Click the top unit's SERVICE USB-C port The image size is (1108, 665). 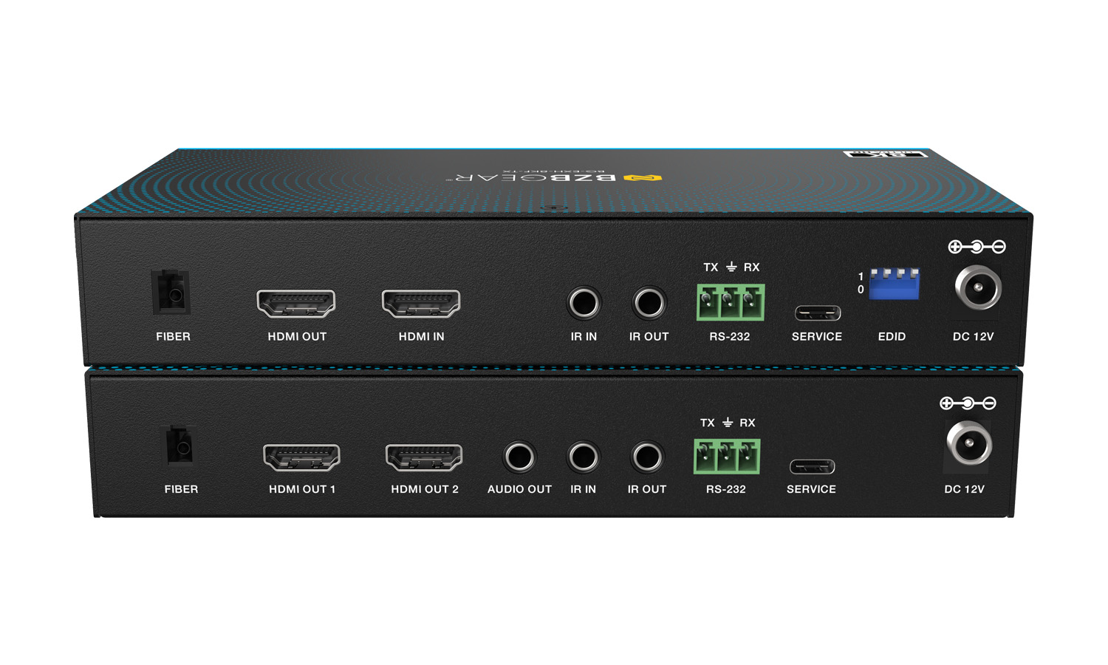[817, 313]
